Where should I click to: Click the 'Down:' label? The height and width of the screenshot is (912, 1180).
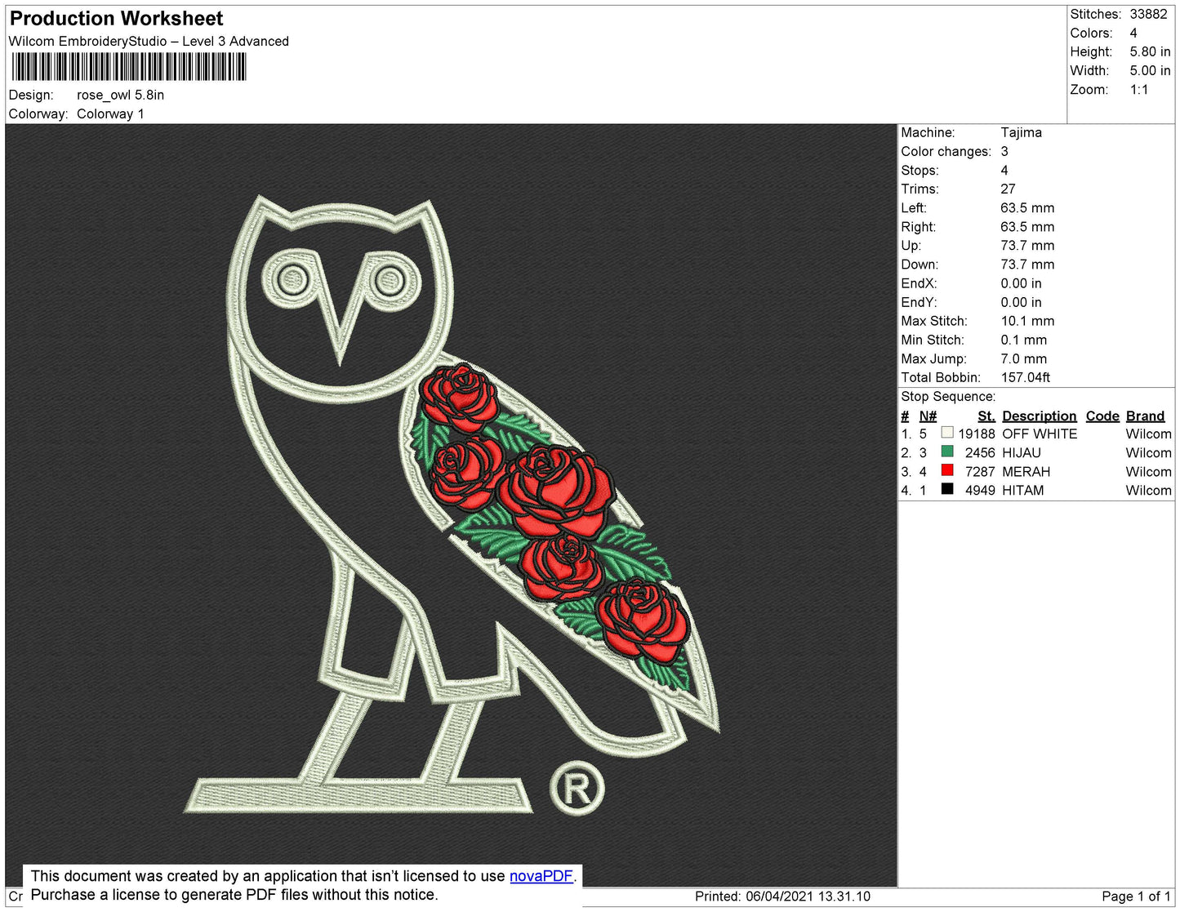click(x=920, y=265)
